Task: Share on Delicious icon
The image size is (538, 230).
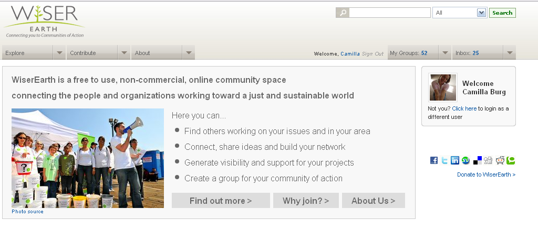Action: 477,160
